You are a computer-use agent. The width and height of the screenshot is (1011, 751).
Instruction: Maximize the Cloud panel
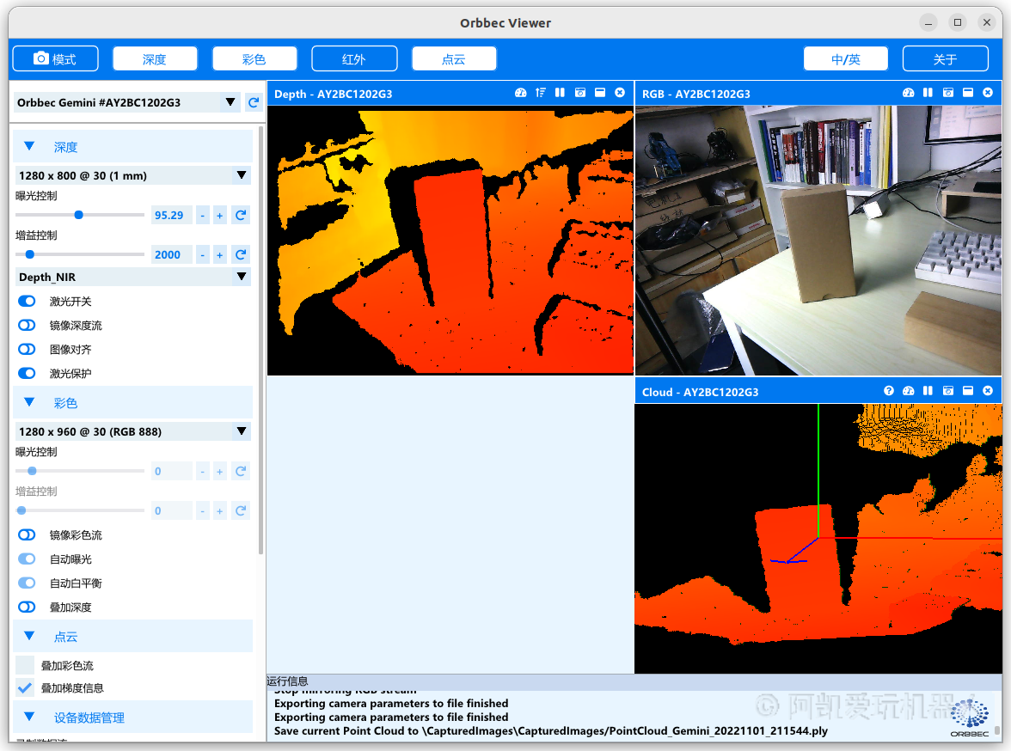(968, 391)
